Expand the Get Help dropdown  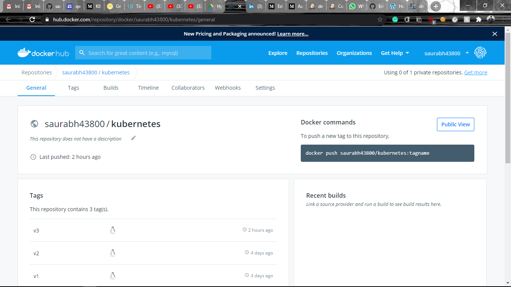coord(395,53)
